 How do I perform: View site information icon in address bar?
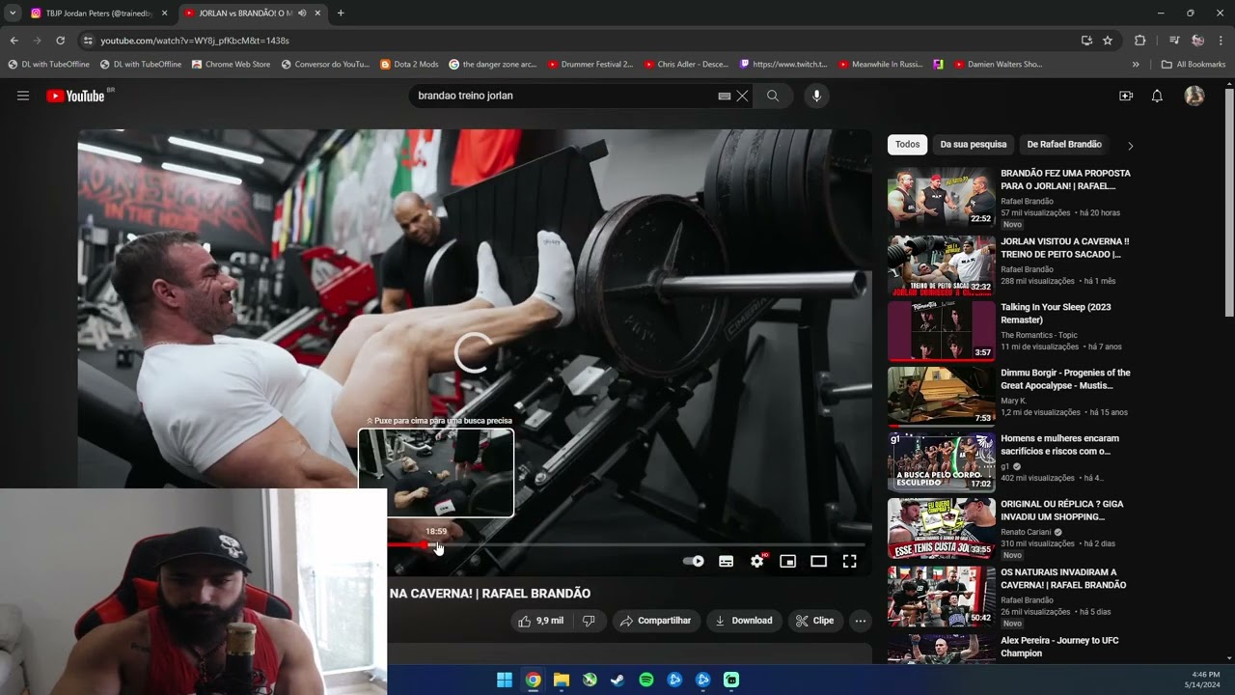pyautogui.click(x=88, y=41)
